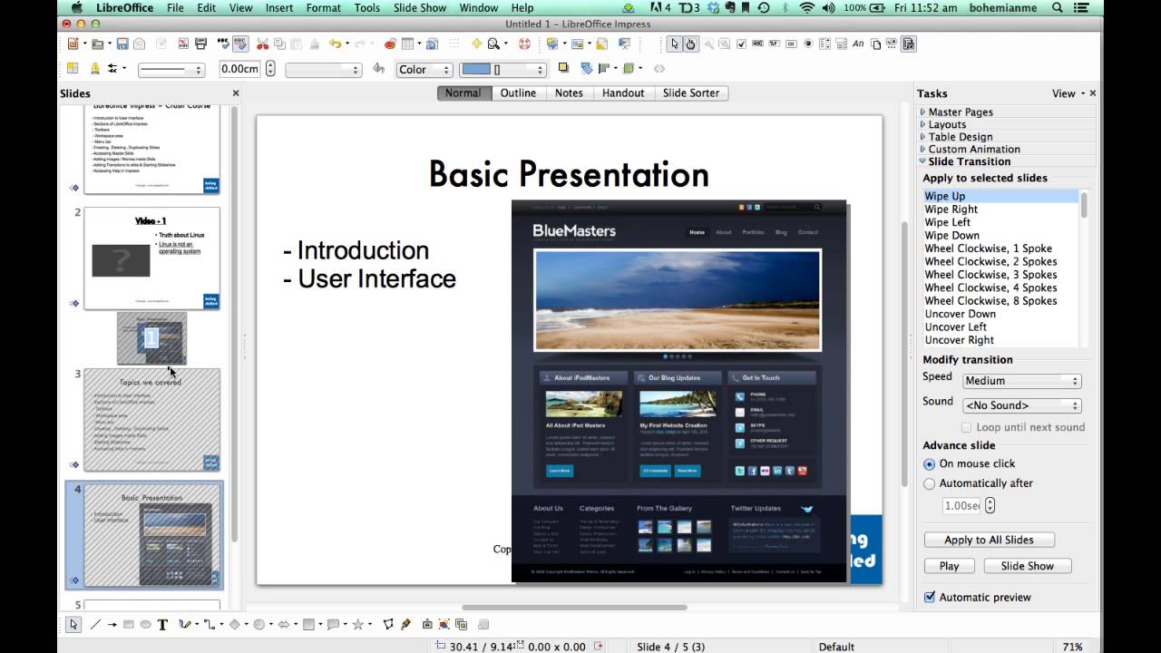
Task: Click the Undo arrow icon
Action: coord(335,44)
